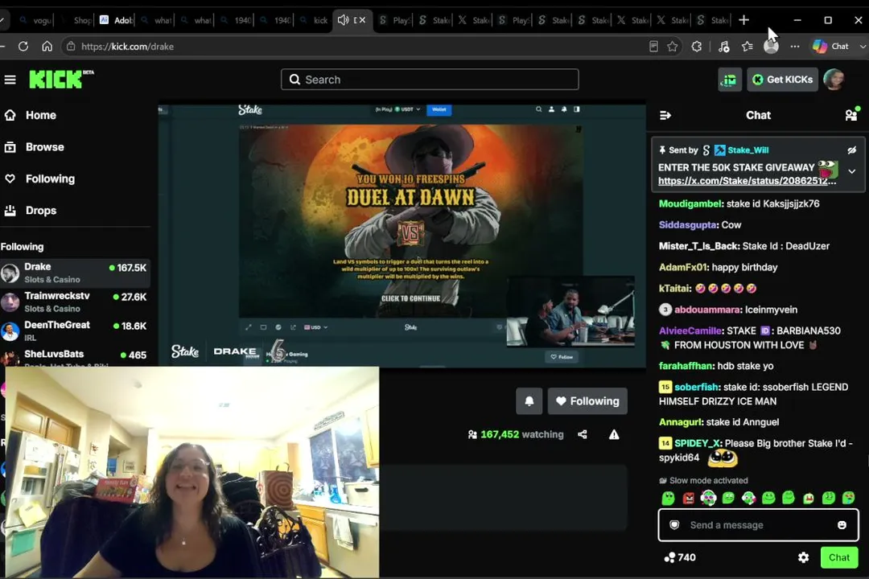The width and height of the screenshot is (869, 579).
Task: Open the Stake giveaway x.com link
Action: point(747,181)
